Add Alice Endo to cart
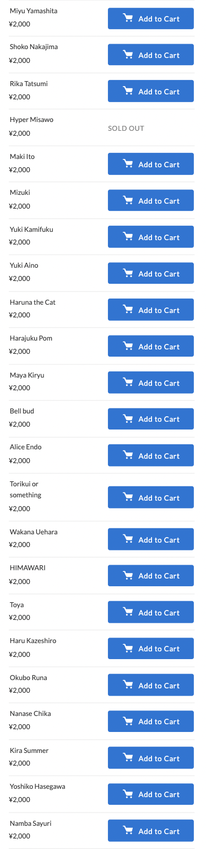Screen dimensions: 206x849 pos(151,456)
